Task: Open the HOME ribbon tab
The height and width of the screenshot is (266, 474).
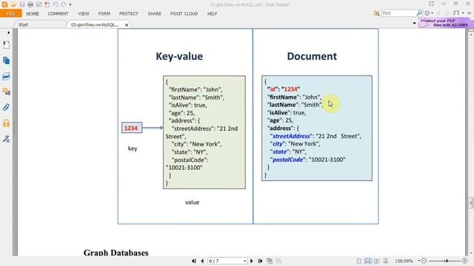Action: pyautogui.click(x=33, y=13)
